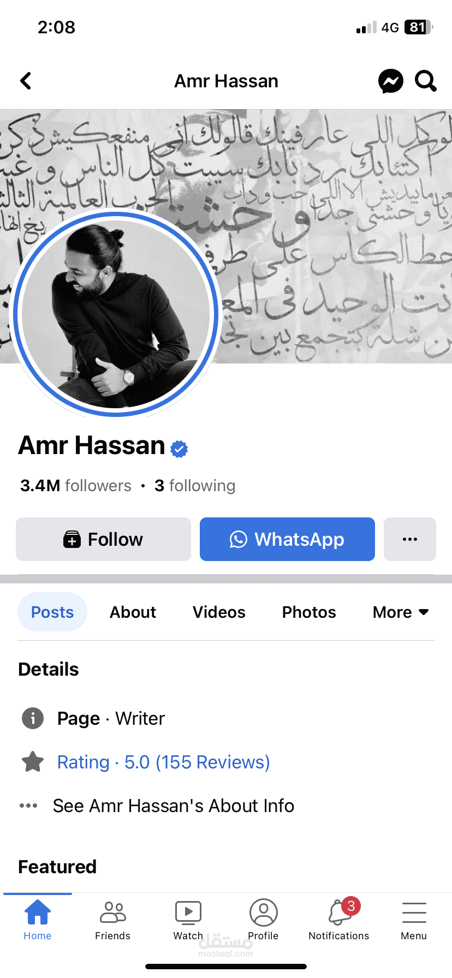Image resolution: width=452 pixels, height=978 pixels.
Task: Switch to the Videos tab
Action: (219, 612)
